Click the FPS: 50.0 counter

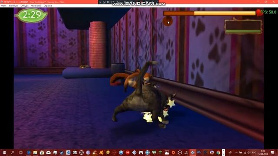coord(268,12)
